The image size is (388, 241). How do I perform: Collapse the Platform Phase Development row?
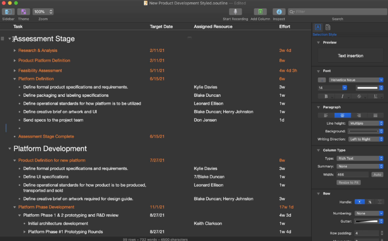[x=15, y=207]
